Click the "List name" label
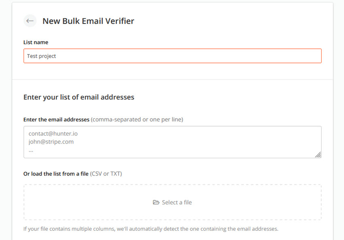Image resolution: width=344 pixels, height=240 pixels. tap(36, 42)
